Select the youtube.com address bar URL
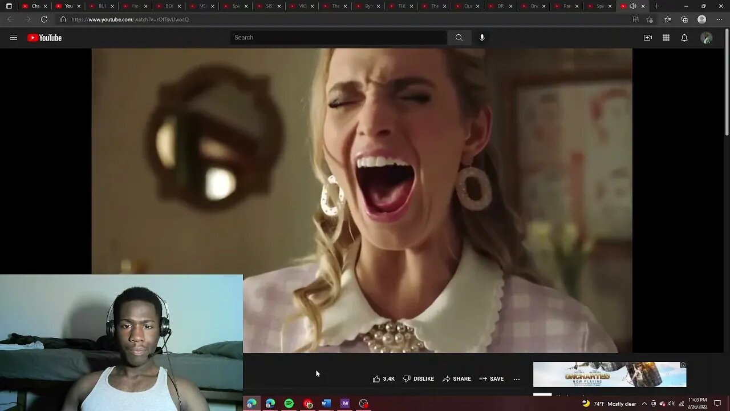This screenshot has height=411, width=730. [x=130, y=19]
